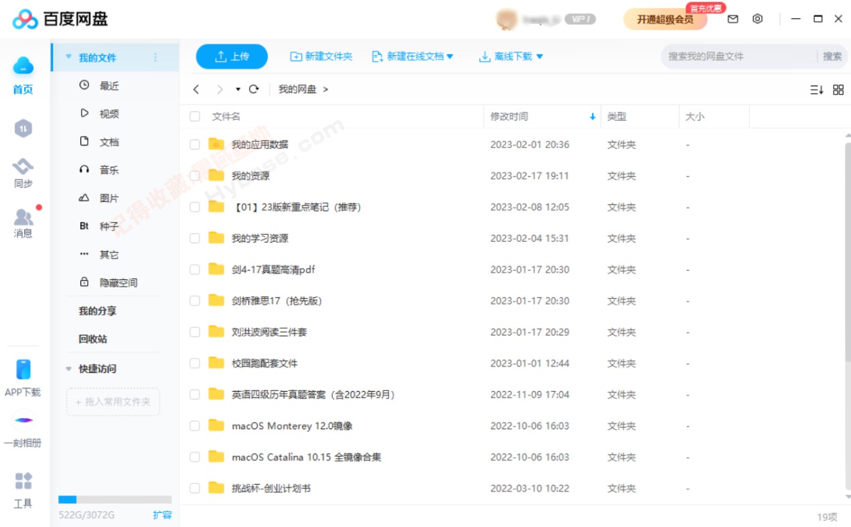Click the vertical scrollbar of file list

click(x=847, y=251)
